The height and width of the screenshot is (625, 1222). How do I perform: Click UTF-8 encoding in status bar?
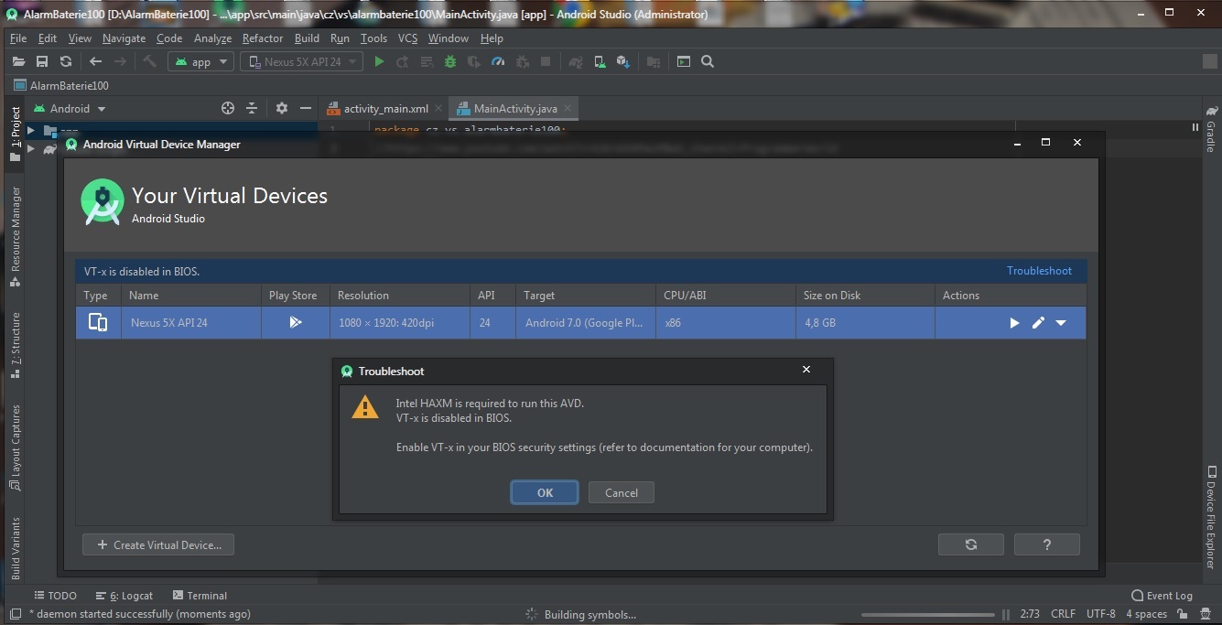[x=1101, y=614]
